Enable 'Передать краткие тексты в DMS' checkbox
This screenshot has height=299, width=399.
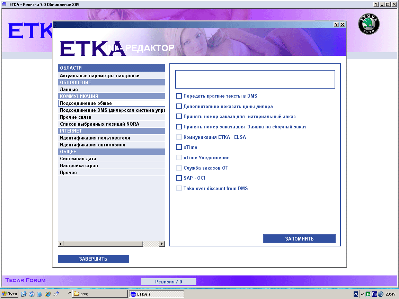179,96
